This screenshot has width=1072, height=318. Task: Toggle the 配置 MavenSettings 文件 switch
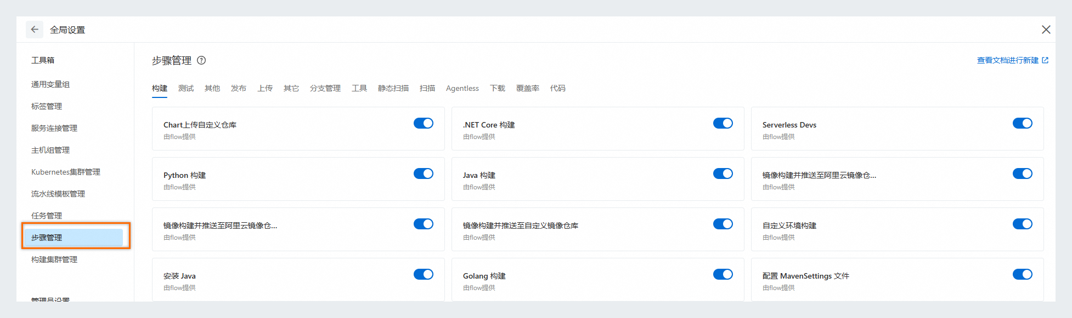tap(1023, 274)
